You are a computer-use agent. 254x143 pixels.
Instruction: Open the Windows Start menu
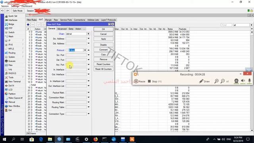[x=4, y=139]
